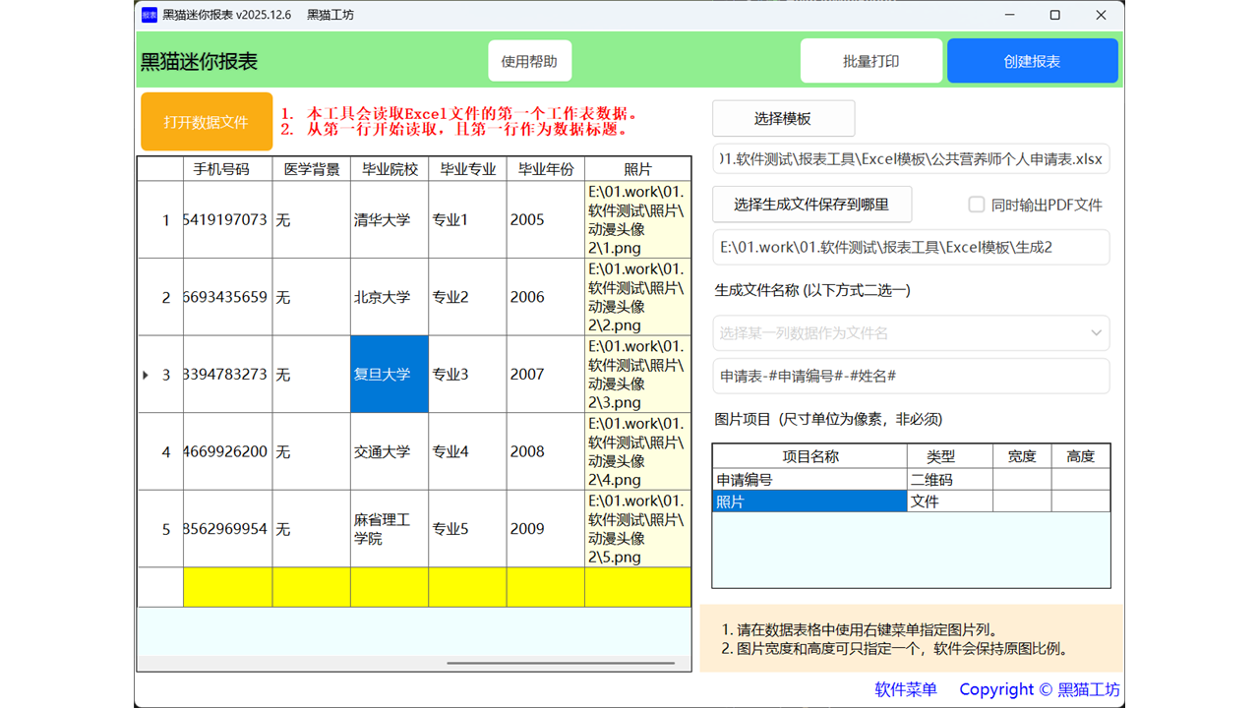Click the orange 打开数据文件 button
This screenshot has height=708, width=1259.
pos(206,120)
